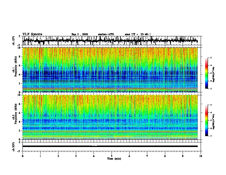
Task: Click the 'ch.3(V)' waveform axis label
Action: (14, 147)
